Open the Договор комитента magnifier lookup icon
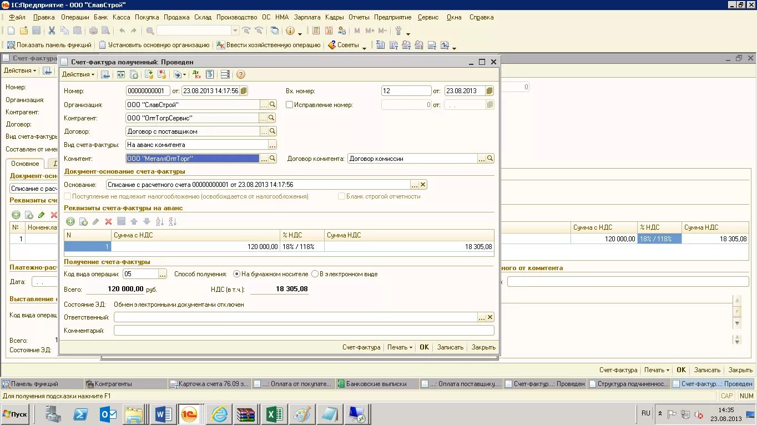757x426 pixels. [490, 159]
